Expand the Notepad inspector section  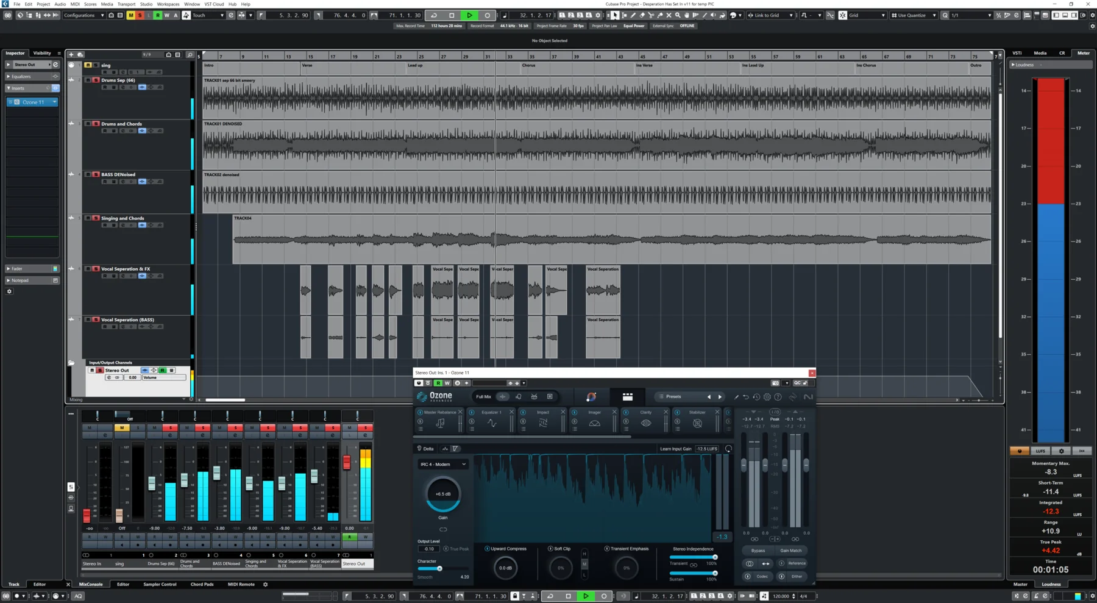(32, 280)
